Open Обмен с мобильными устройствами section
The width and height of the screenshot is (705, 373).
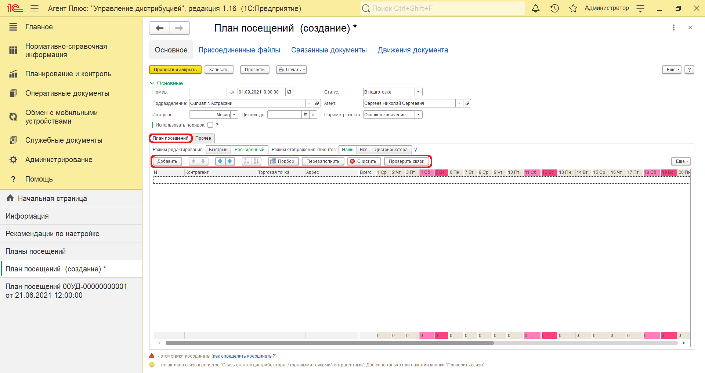[x=61, y=117]
